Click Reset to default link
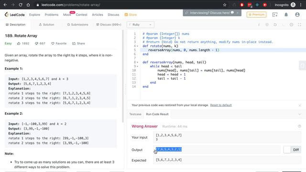The height and width of the screenshot is (172, 306). [221, 105]
